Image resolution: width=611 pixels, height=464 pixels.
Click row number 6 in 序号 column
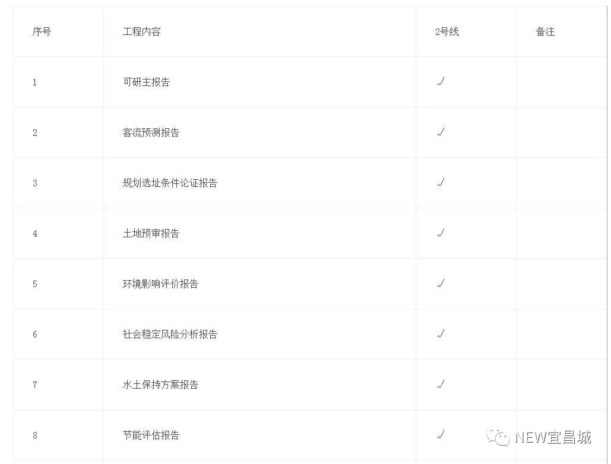click(35, 334)
